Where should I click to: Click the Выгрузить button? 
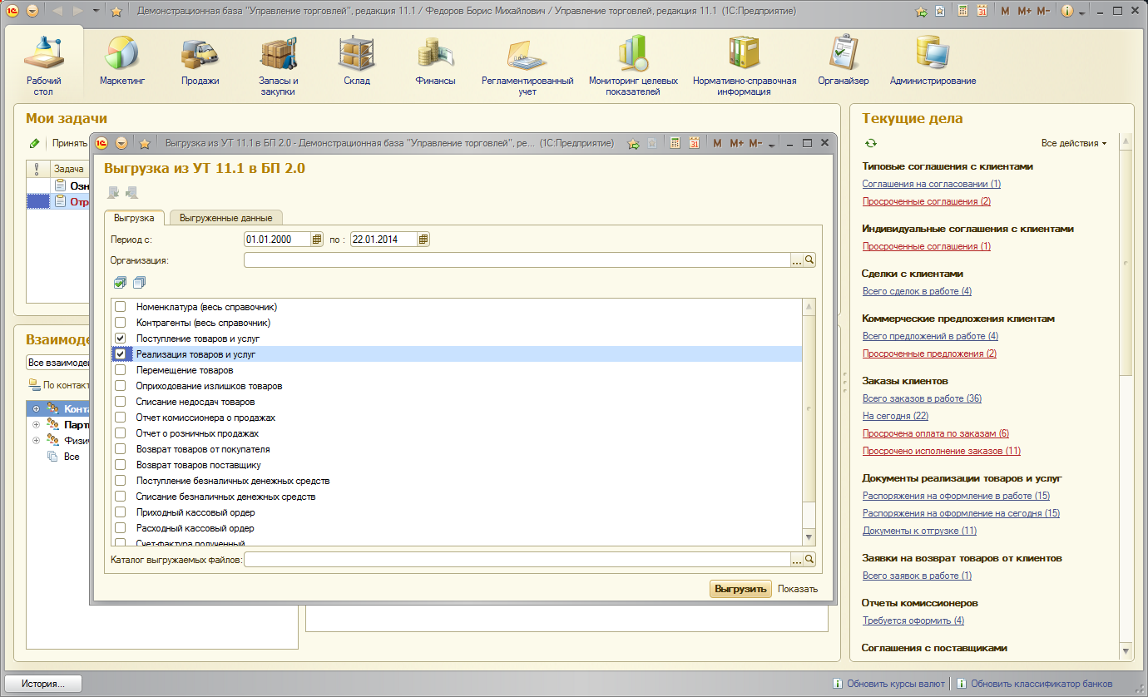coord(740,589)
